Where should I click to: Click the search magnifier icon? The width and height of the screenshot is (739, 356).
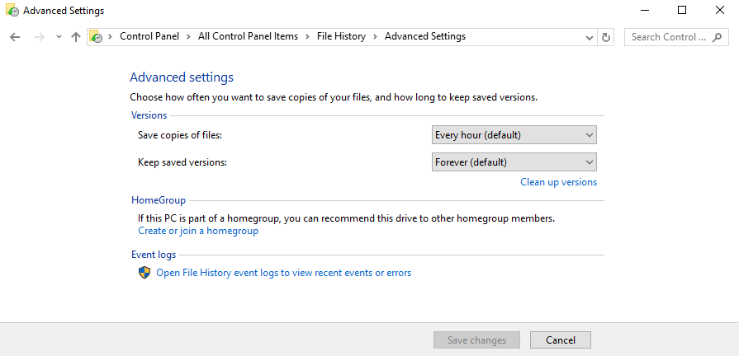click(717, 37)
